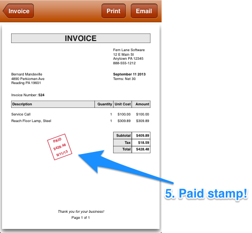Tap the Email button

coord(144,11)
